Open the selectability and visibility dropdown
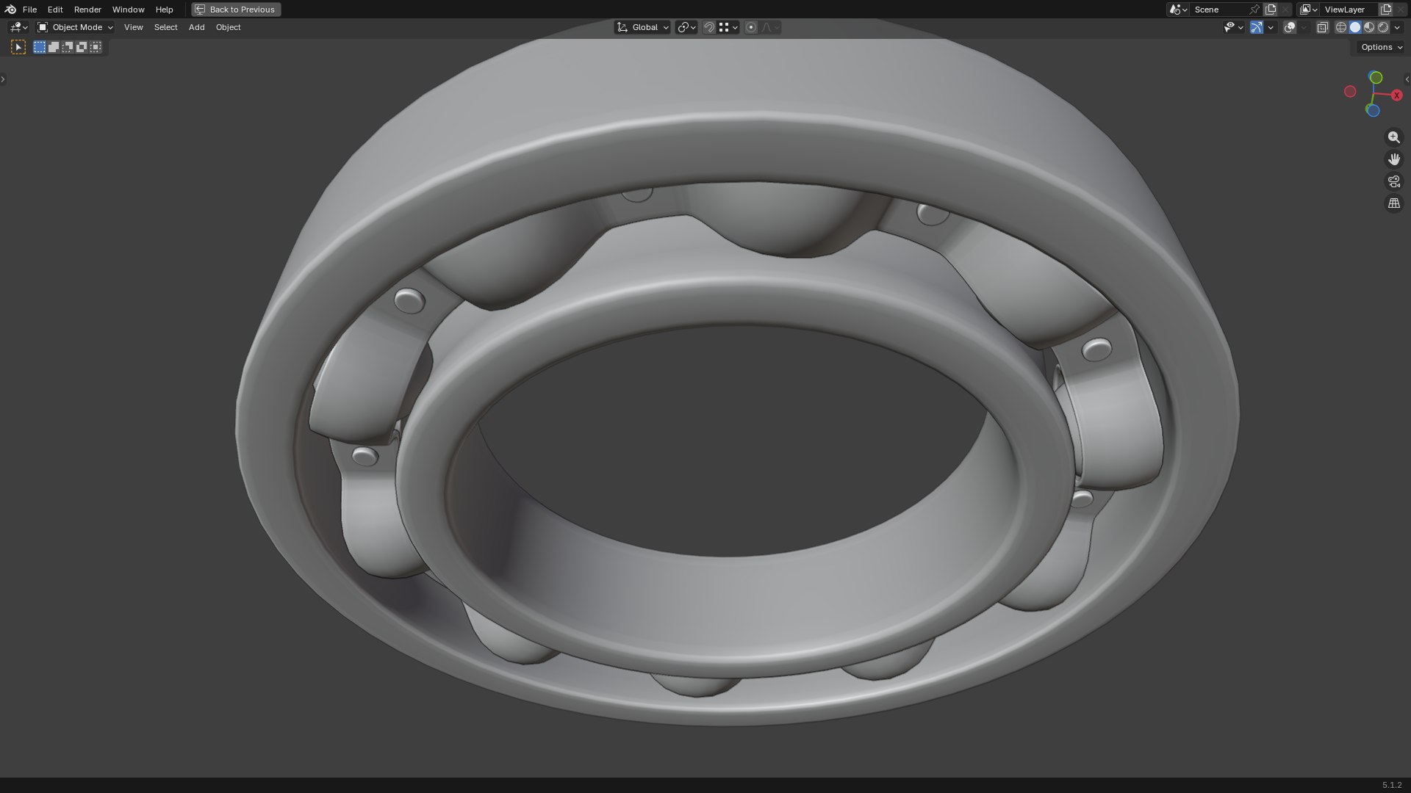This screenshot has width=1411, height=793. (x=1233, y=27)
